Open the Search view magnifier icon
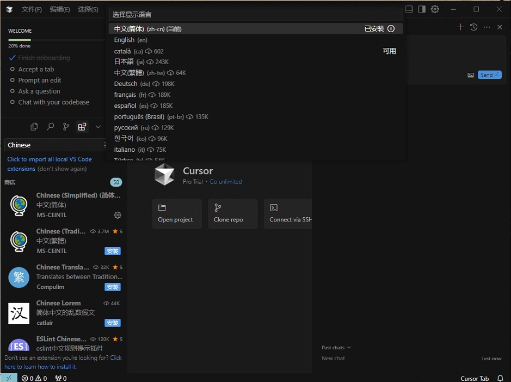511x382 pixels. point(50,126)
